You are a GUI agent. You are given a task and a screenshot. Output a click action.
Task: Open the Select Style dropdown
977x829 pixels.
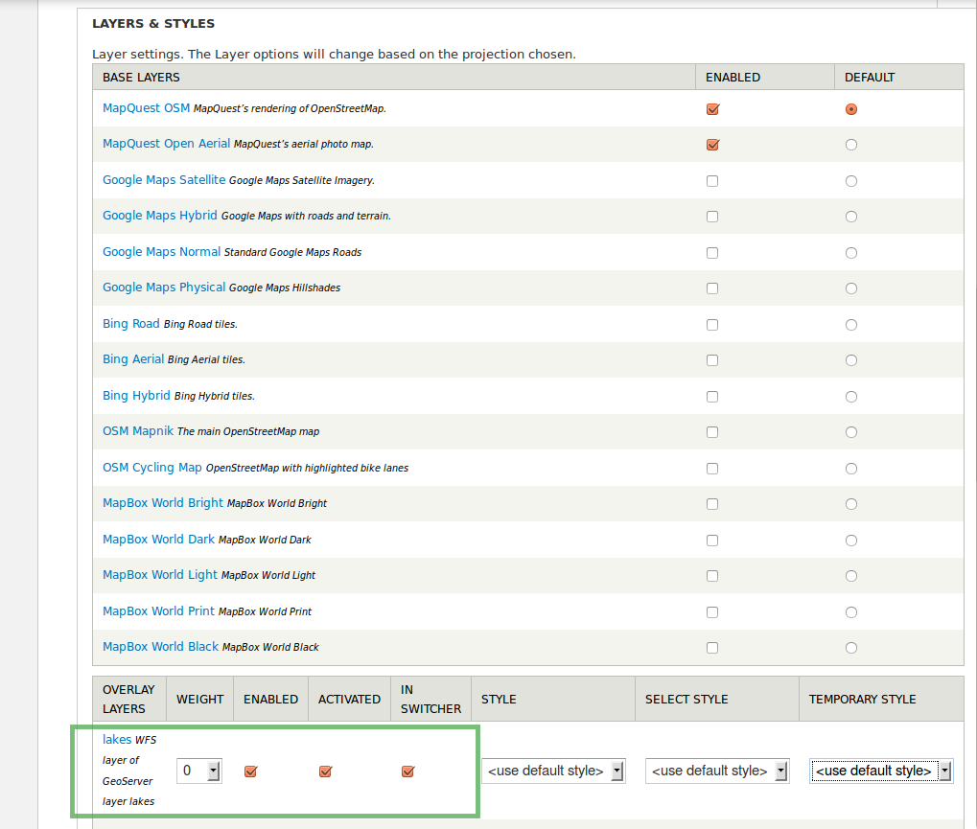click(x=716, y=771)
